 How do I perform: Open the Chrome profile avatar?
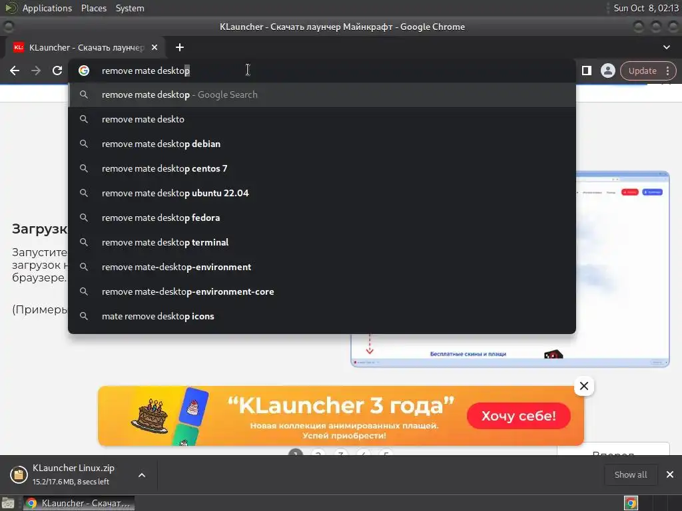607,71
